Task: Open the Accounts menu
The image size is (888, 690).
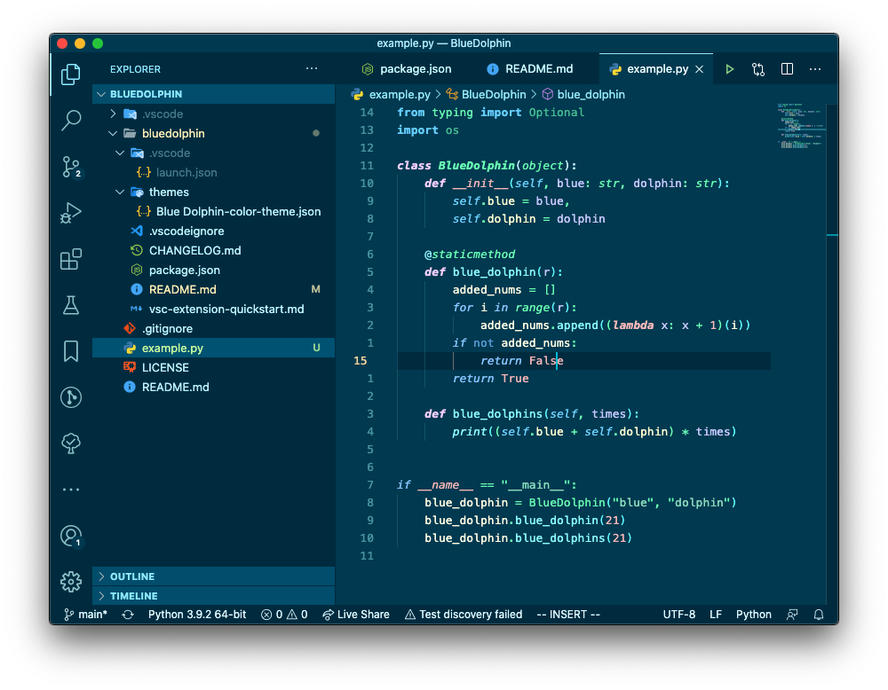Action: coord(71,536)
